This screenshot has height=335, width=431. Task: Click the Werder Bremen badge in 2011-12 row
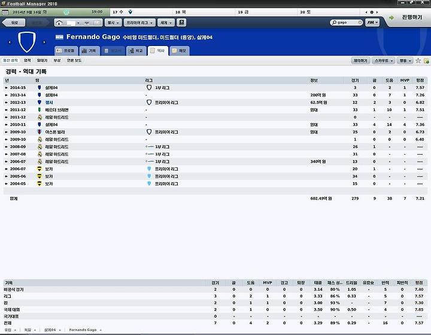click(x=40, y=110)
